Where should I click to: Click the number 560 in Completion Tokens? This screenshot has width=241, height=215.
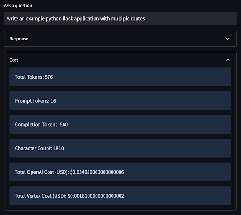(x=64, y=125)
